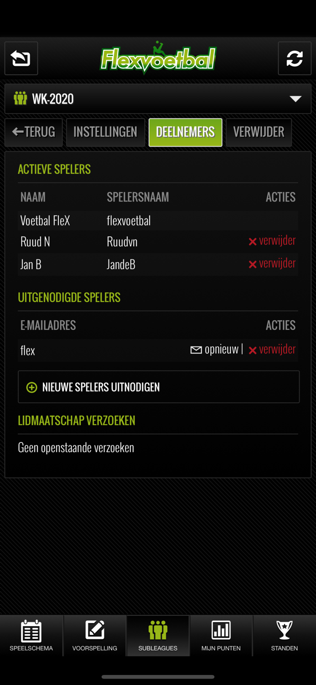Tap the Subleagues group icon
316x685 pixels.
click(x=158, y=630)
